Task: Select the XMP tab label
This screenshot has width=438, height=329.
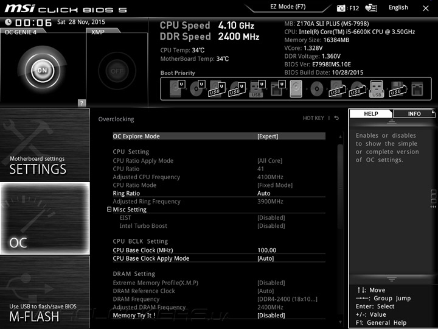Action: [x=98, y=32]
